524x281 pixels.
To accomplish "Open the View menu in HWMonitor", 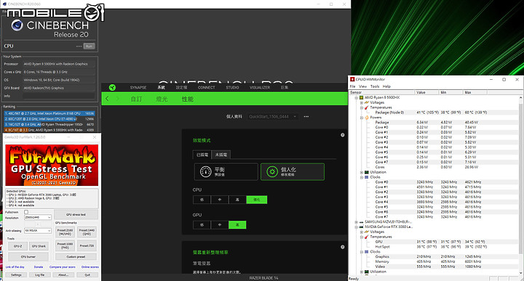I will point(362,86).
